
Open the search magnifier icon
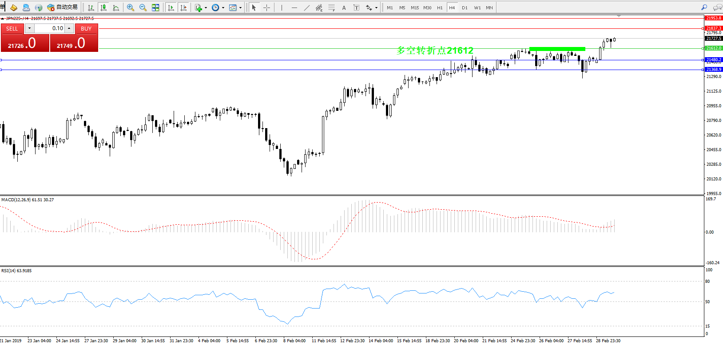pyautogui.click(x=704, y=8)
